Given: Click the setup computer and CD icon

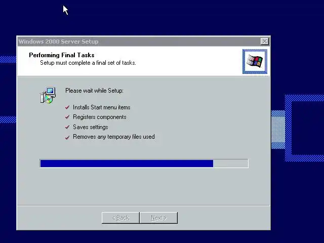Looking at the screenshot, I should pyautogui.click(x=48, y=95).
